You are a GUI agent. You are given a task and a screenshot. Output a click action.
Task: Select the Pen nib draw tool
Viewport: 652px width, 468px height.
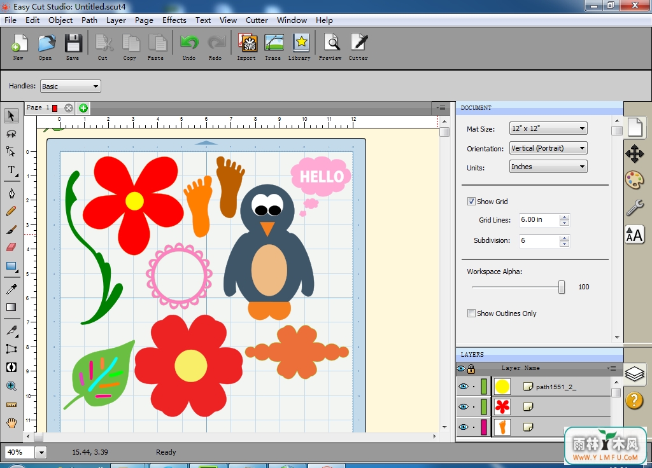pos(11,193)
